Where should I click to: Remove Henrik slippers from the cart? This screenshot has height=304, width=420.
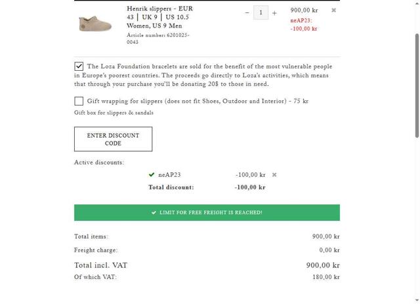coord(333,10)
